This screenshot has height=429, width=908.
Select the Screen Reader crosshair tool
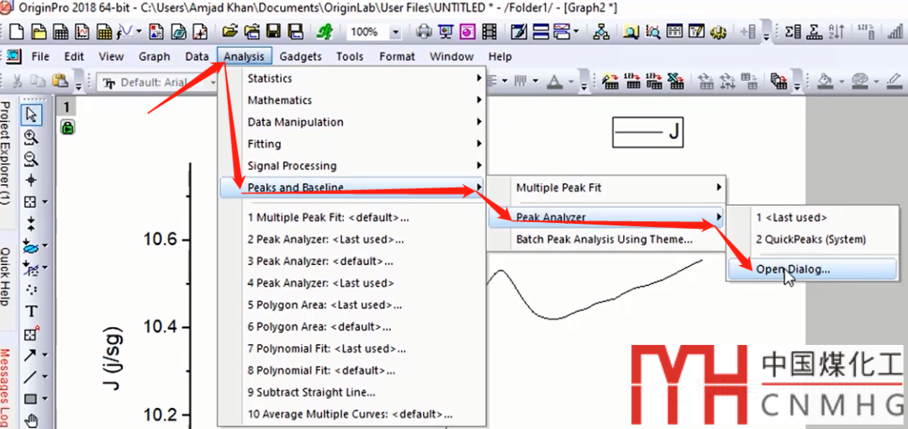pyautogui.click(x=31, y=180)
